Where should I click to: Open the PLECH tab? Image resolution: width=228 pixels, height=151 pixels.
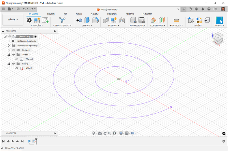pos(79,14)
